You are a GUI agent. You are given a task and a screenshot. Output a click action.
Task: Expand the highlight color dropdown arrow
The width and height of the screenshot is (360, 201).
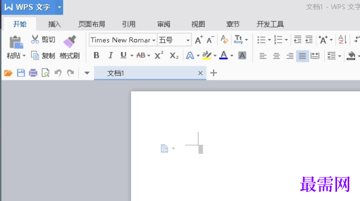coord(215,56)
